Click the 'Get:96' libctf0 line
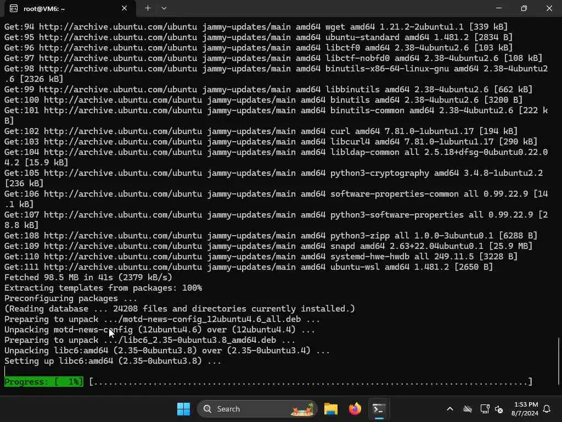 point(258,48)
